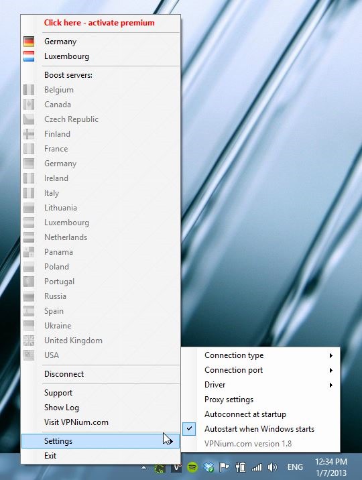Select the Settings menu entry

(x=101, y=441)
